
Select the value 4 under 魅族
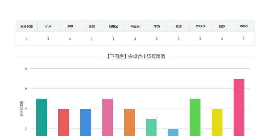[x=222, y=39]
